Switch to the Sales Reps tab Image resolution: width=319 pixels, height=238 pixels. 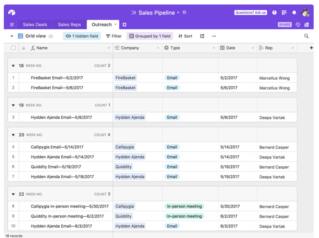tap(69, 25)
